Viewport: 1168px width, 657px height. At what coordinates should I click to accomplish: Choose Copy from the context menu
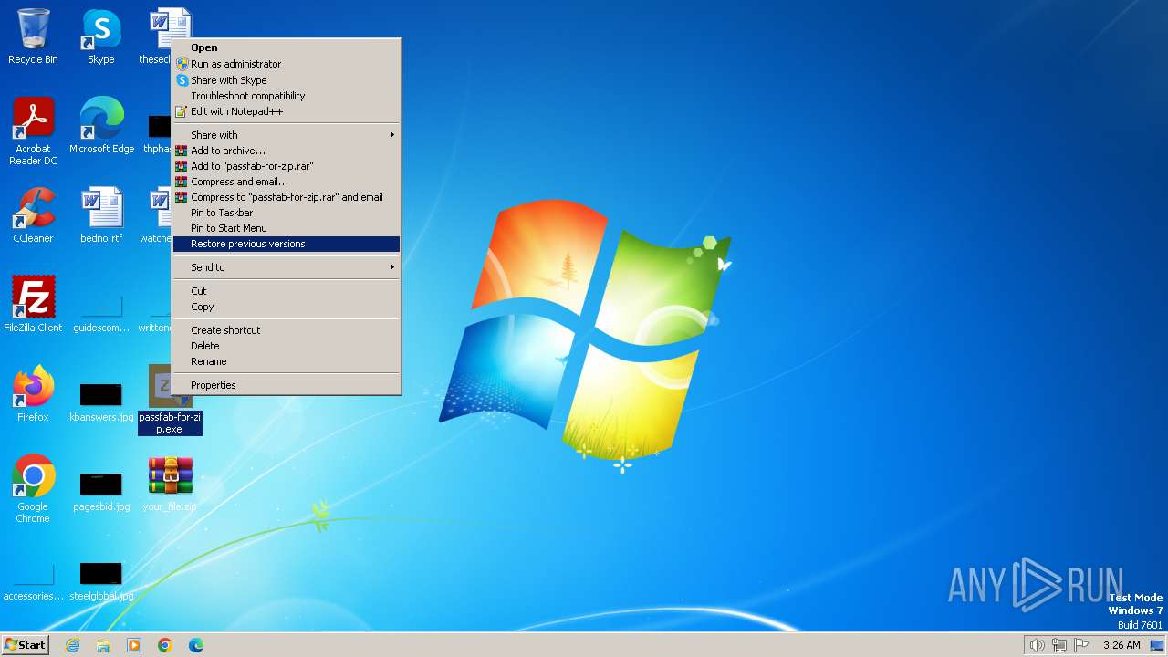click(287, 307)
